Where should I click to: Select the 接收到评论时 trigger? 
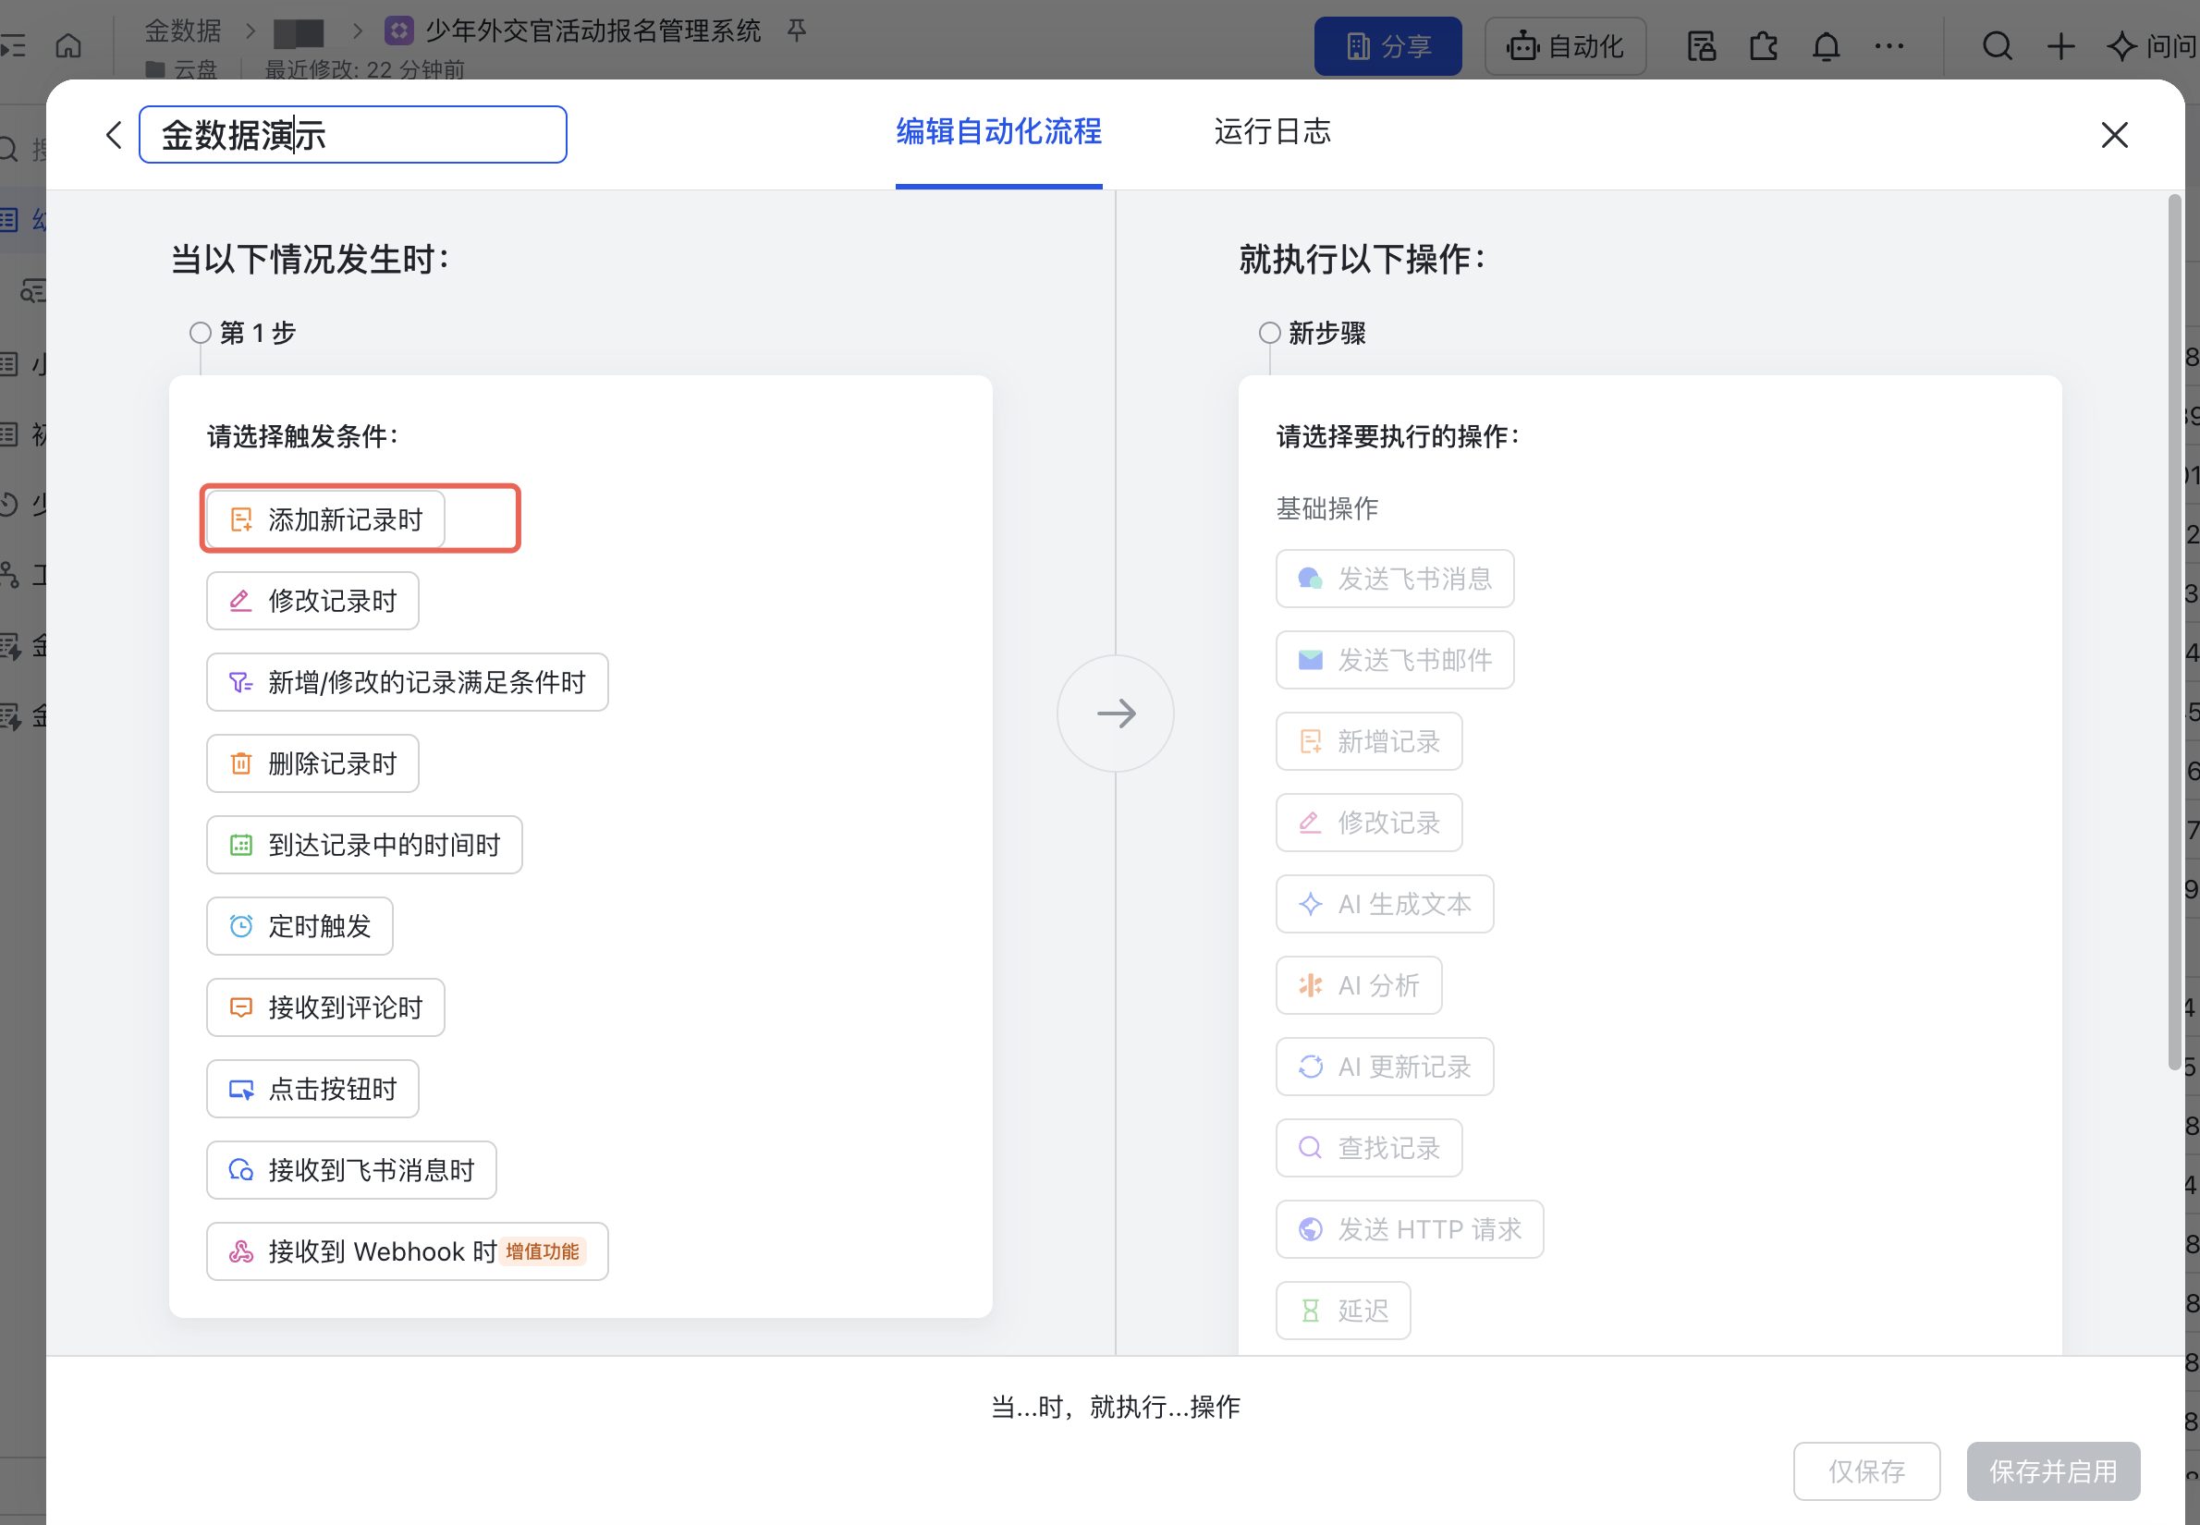point(325,1007)
